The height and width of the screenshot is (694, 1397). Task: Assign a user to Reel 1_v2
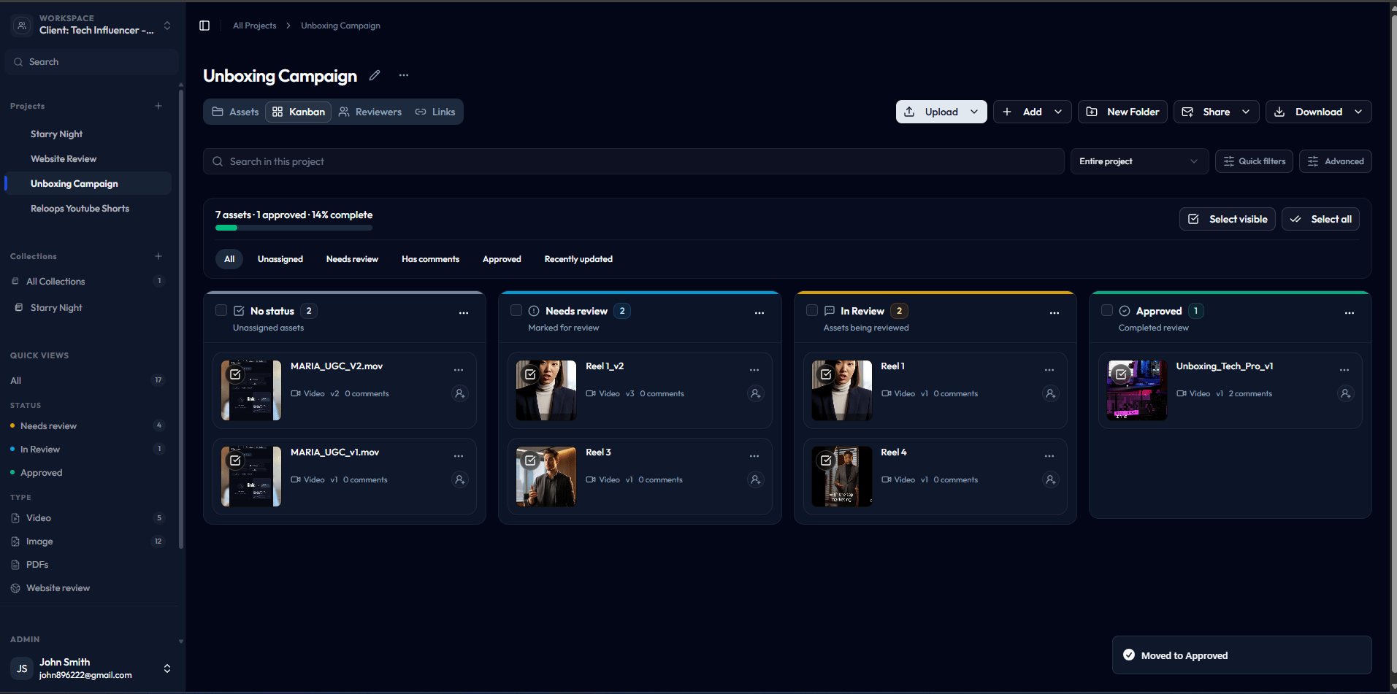tap(755, 394)
